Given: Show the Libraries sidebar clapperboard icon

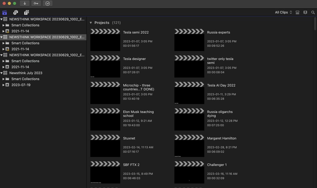Looking at the screenshot, I should coord(4,12).
